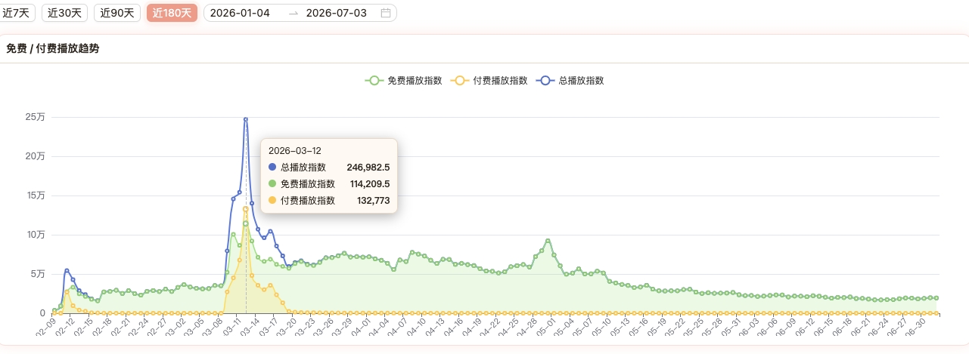Click the 15万 y-axis label

[x=36, y=195]
